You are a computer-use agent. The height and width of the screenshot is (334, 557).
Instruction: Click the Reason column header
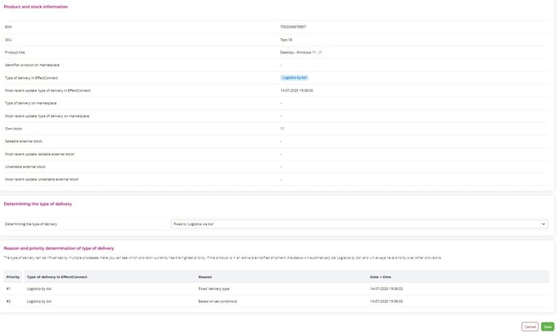click(205, 277)
